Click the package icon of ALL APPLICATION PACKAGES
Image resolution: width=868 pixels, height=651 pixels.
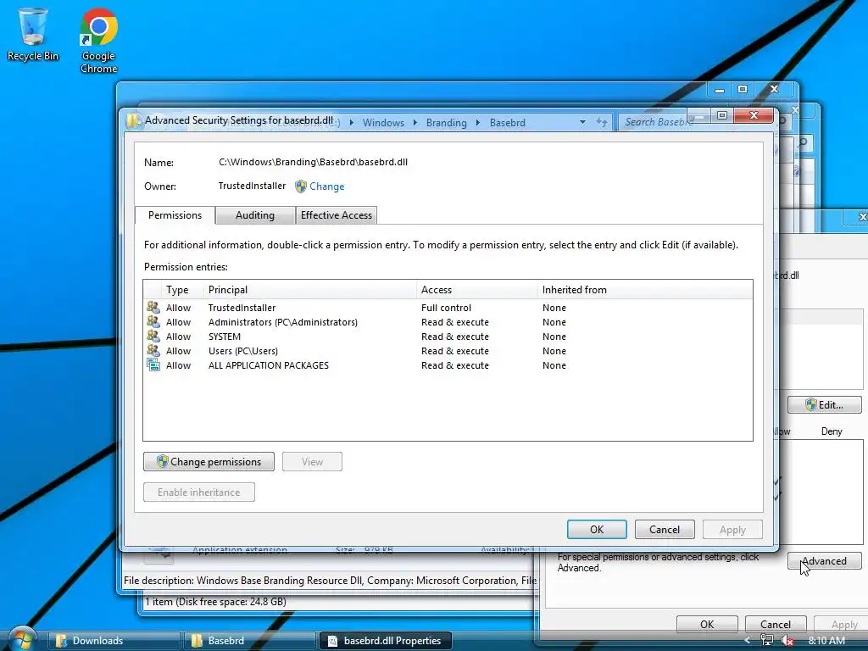pos(153,364)
